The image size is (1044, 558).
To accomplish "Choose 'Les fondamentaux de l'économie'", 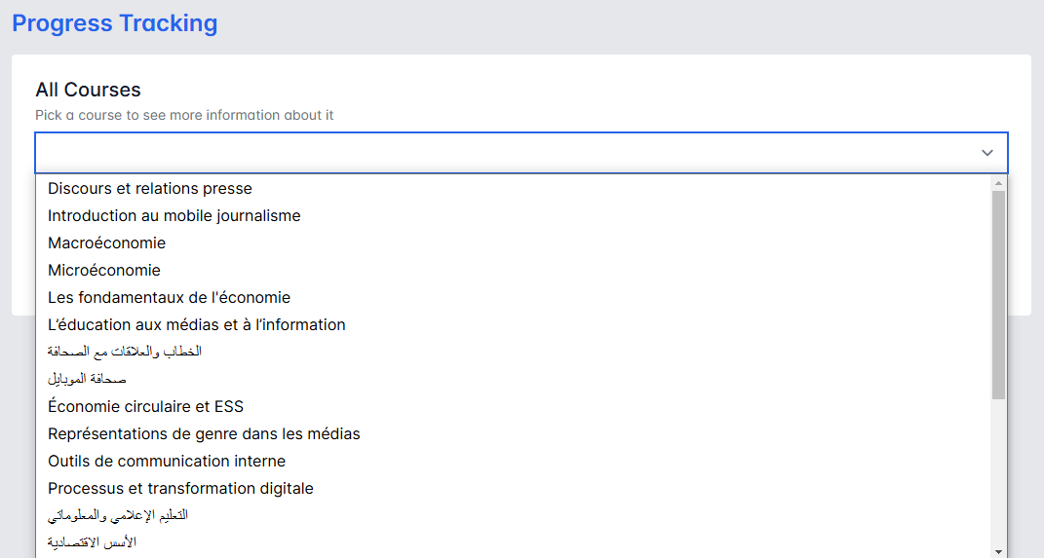I will point(170,298).
